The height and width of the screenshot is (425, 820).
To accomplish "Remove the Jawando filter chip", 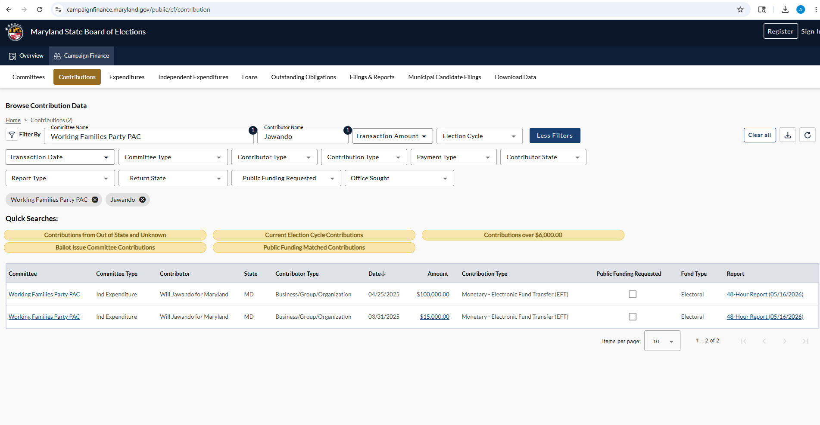I will [x=142, y=200].
